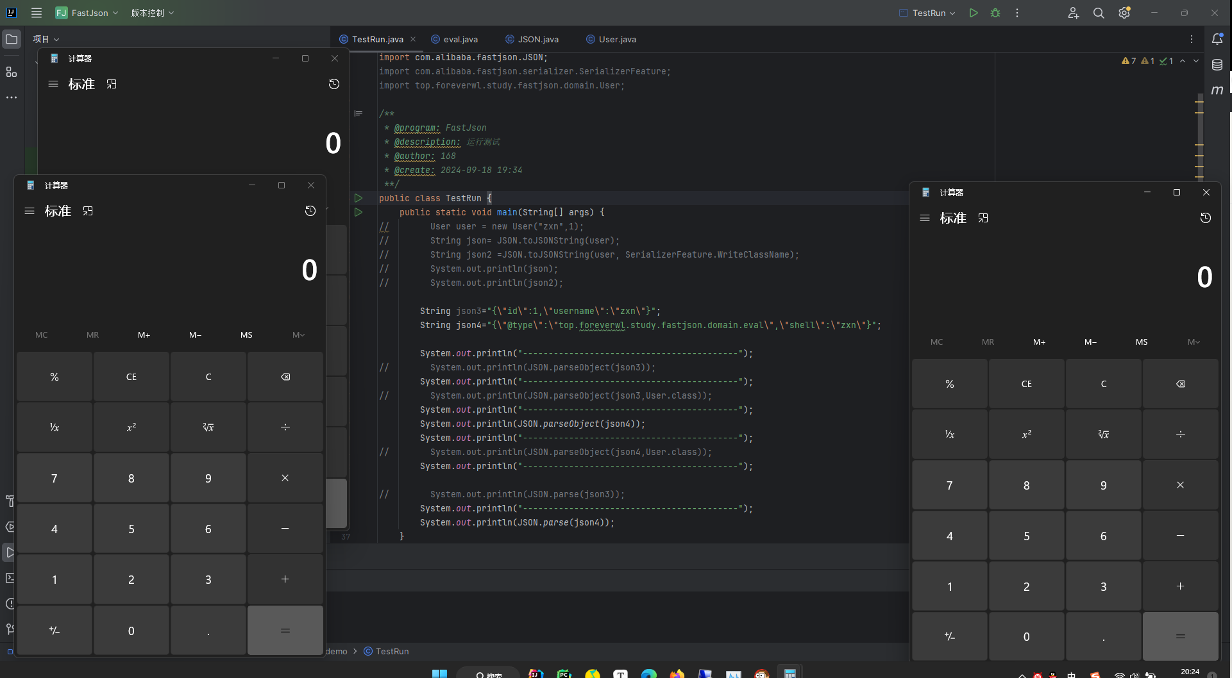Click equals in the right calculator

click(x=1181, y=636)
